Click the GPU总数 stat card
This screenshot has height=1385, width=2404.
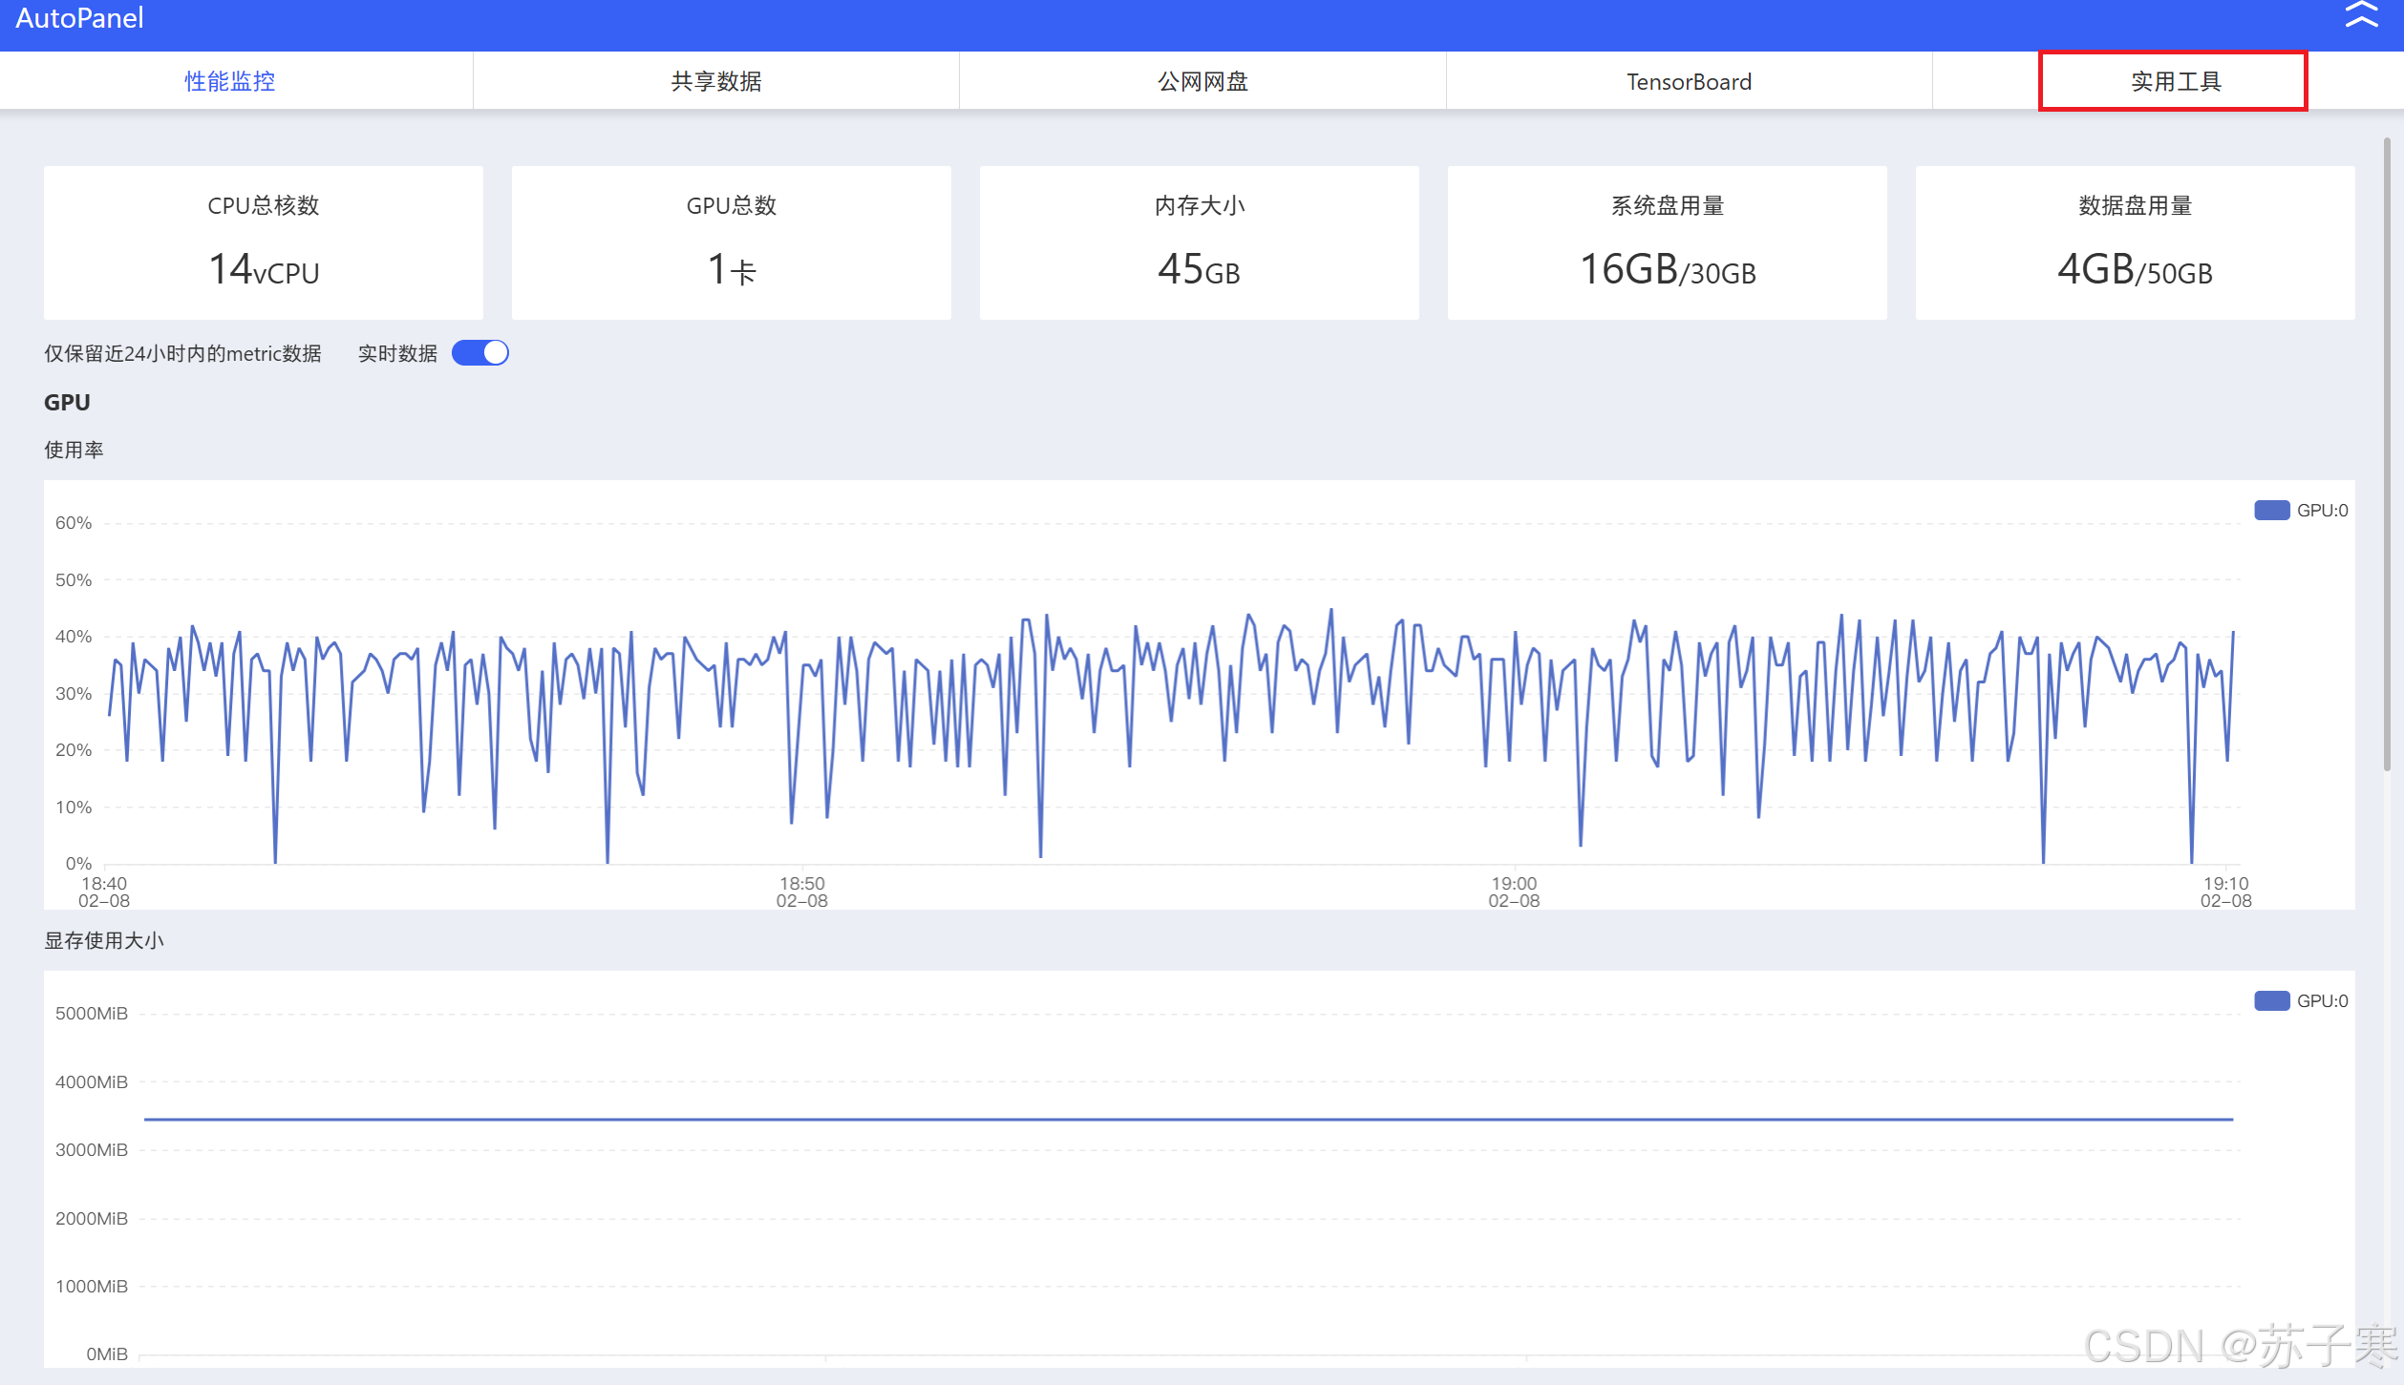point(732,243)
